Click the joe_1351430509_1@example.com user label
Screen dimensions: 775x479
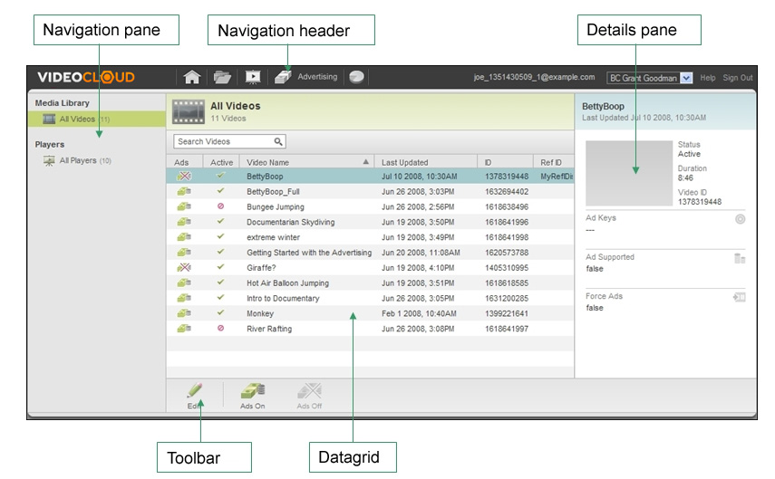[534, 77]
